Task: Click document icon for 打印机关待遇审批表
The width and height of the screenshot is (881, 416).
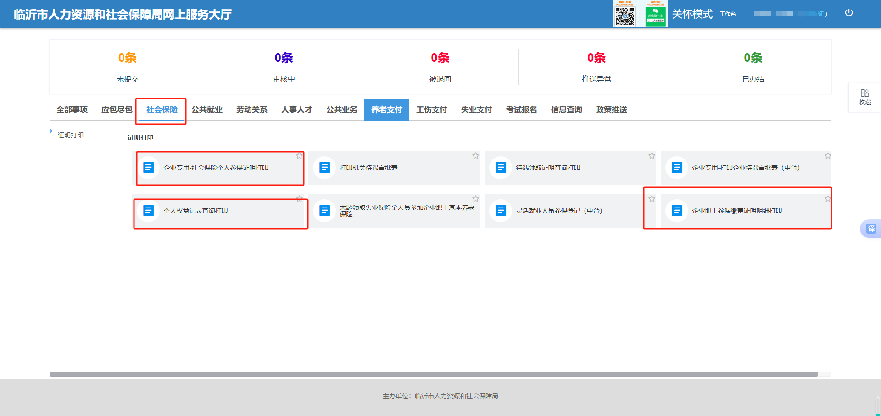Action: 324,168
